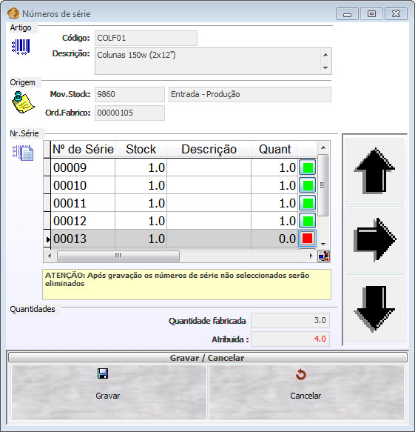
Task: Toggle the red selector for serial 00013
Action: click(308, 239)
